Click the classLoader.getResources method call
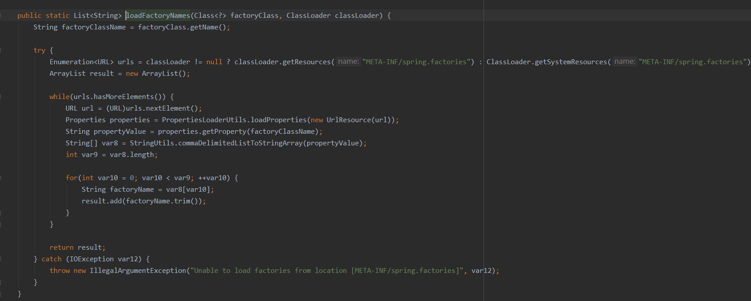Screen dimensions: 751x301 coord(283,62)
